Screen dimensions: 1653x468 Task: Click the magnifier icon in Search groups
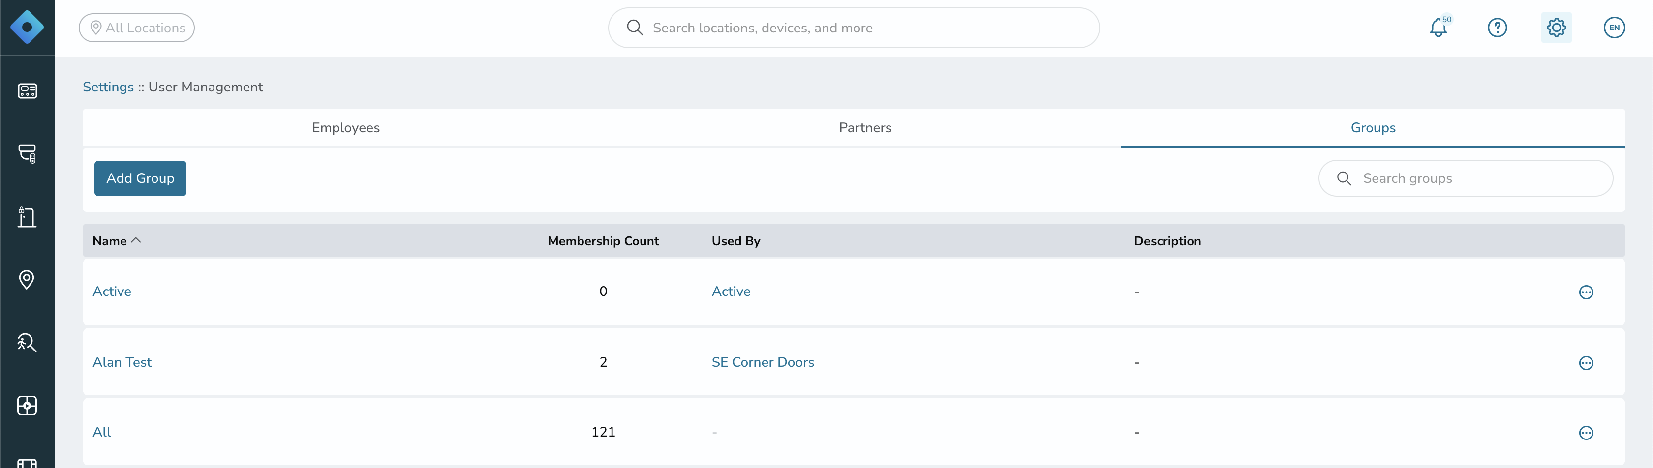tap(1344, 178)
